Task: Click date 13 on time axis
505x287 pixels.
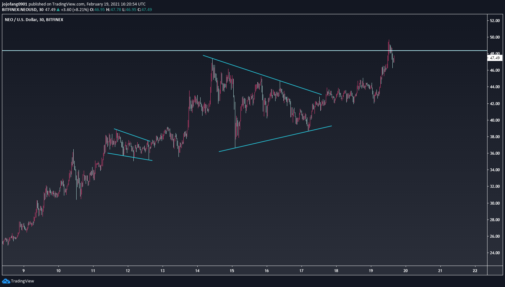Action: (x=163, y=270)
